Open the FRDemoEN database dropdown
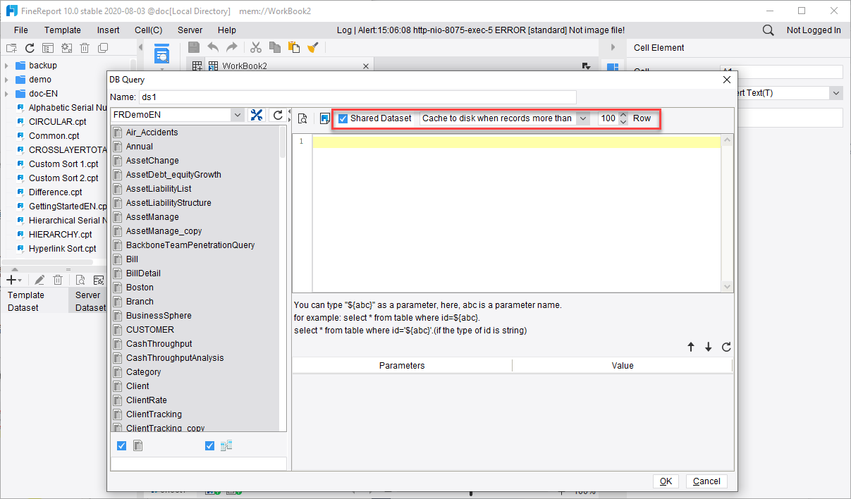 tap(238, 113)
